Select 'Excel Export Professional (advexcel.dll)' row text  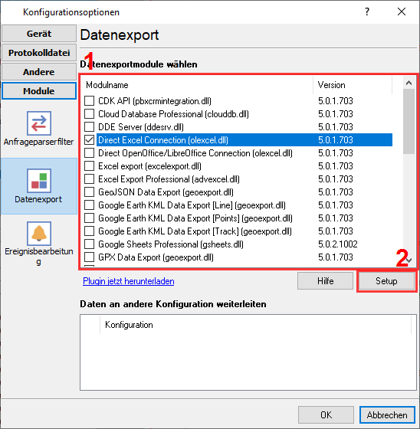click(169, 179)
